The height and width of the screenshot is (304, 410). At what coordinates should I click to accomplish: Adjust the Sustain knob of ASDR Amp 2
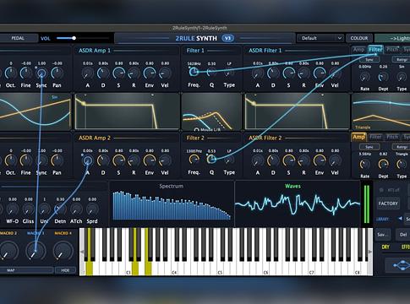click(118, 160)
